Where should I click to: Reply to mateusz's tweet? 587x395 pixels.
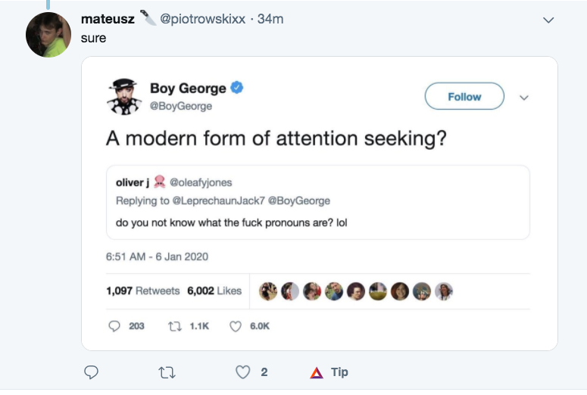point(91,372)
